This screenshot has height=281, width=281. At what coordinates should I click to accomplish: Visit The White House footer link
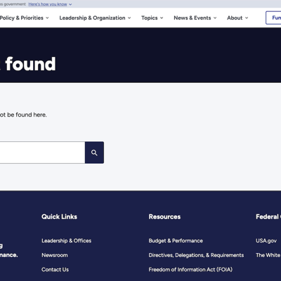click(x=268, y=255)
